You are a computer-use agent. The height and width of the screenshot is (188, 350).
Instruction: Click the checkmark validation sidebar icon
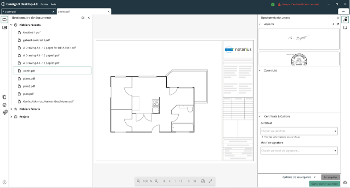4,105
